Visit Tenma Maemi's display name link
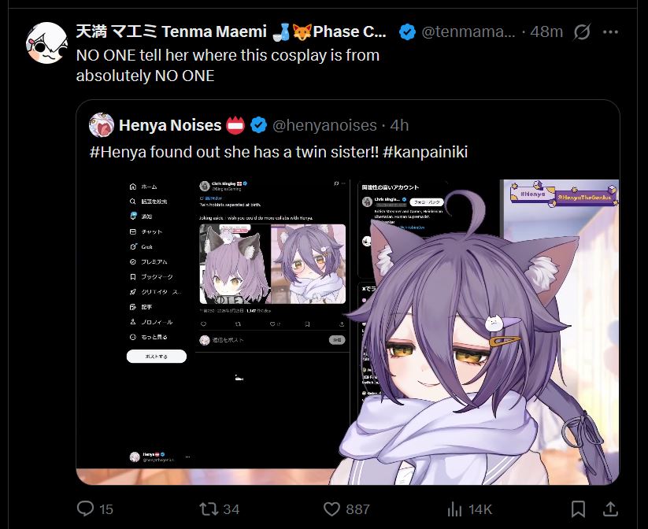The image size is (648, 529). click(x=231, y=31)
